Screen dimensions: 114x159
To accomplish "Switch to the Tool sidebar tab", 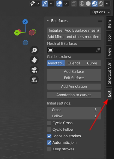I will pyautogui.click(x=109, y=38).
